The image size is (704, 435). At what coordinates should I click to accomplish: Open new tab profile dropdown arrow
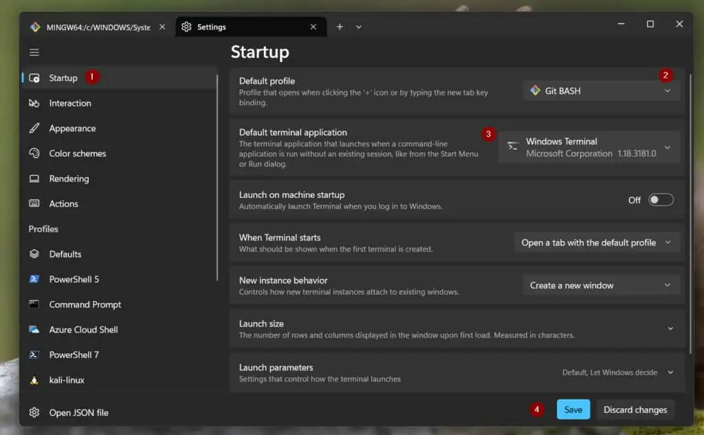tap(359, 27)
